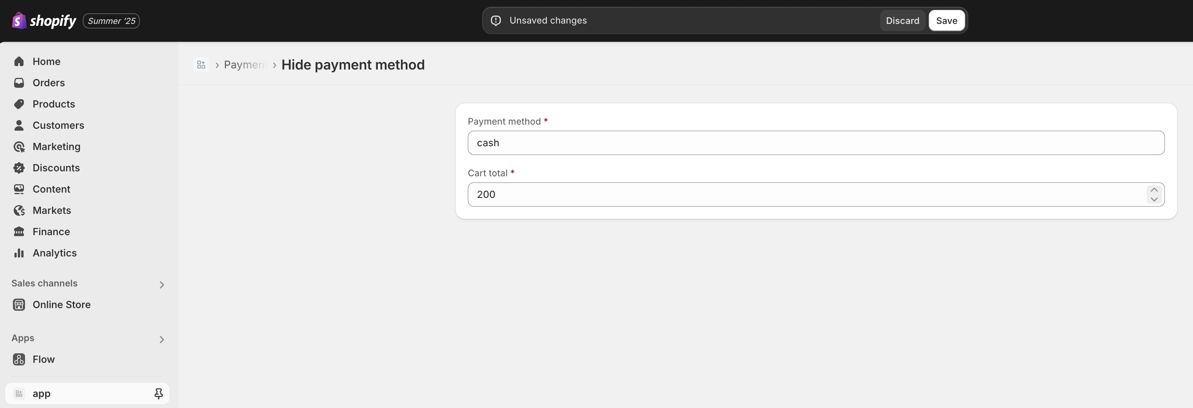The width and height of the screenshot is (1193, 408).
Task: Save the payment customization
Action: coord(947,21)
